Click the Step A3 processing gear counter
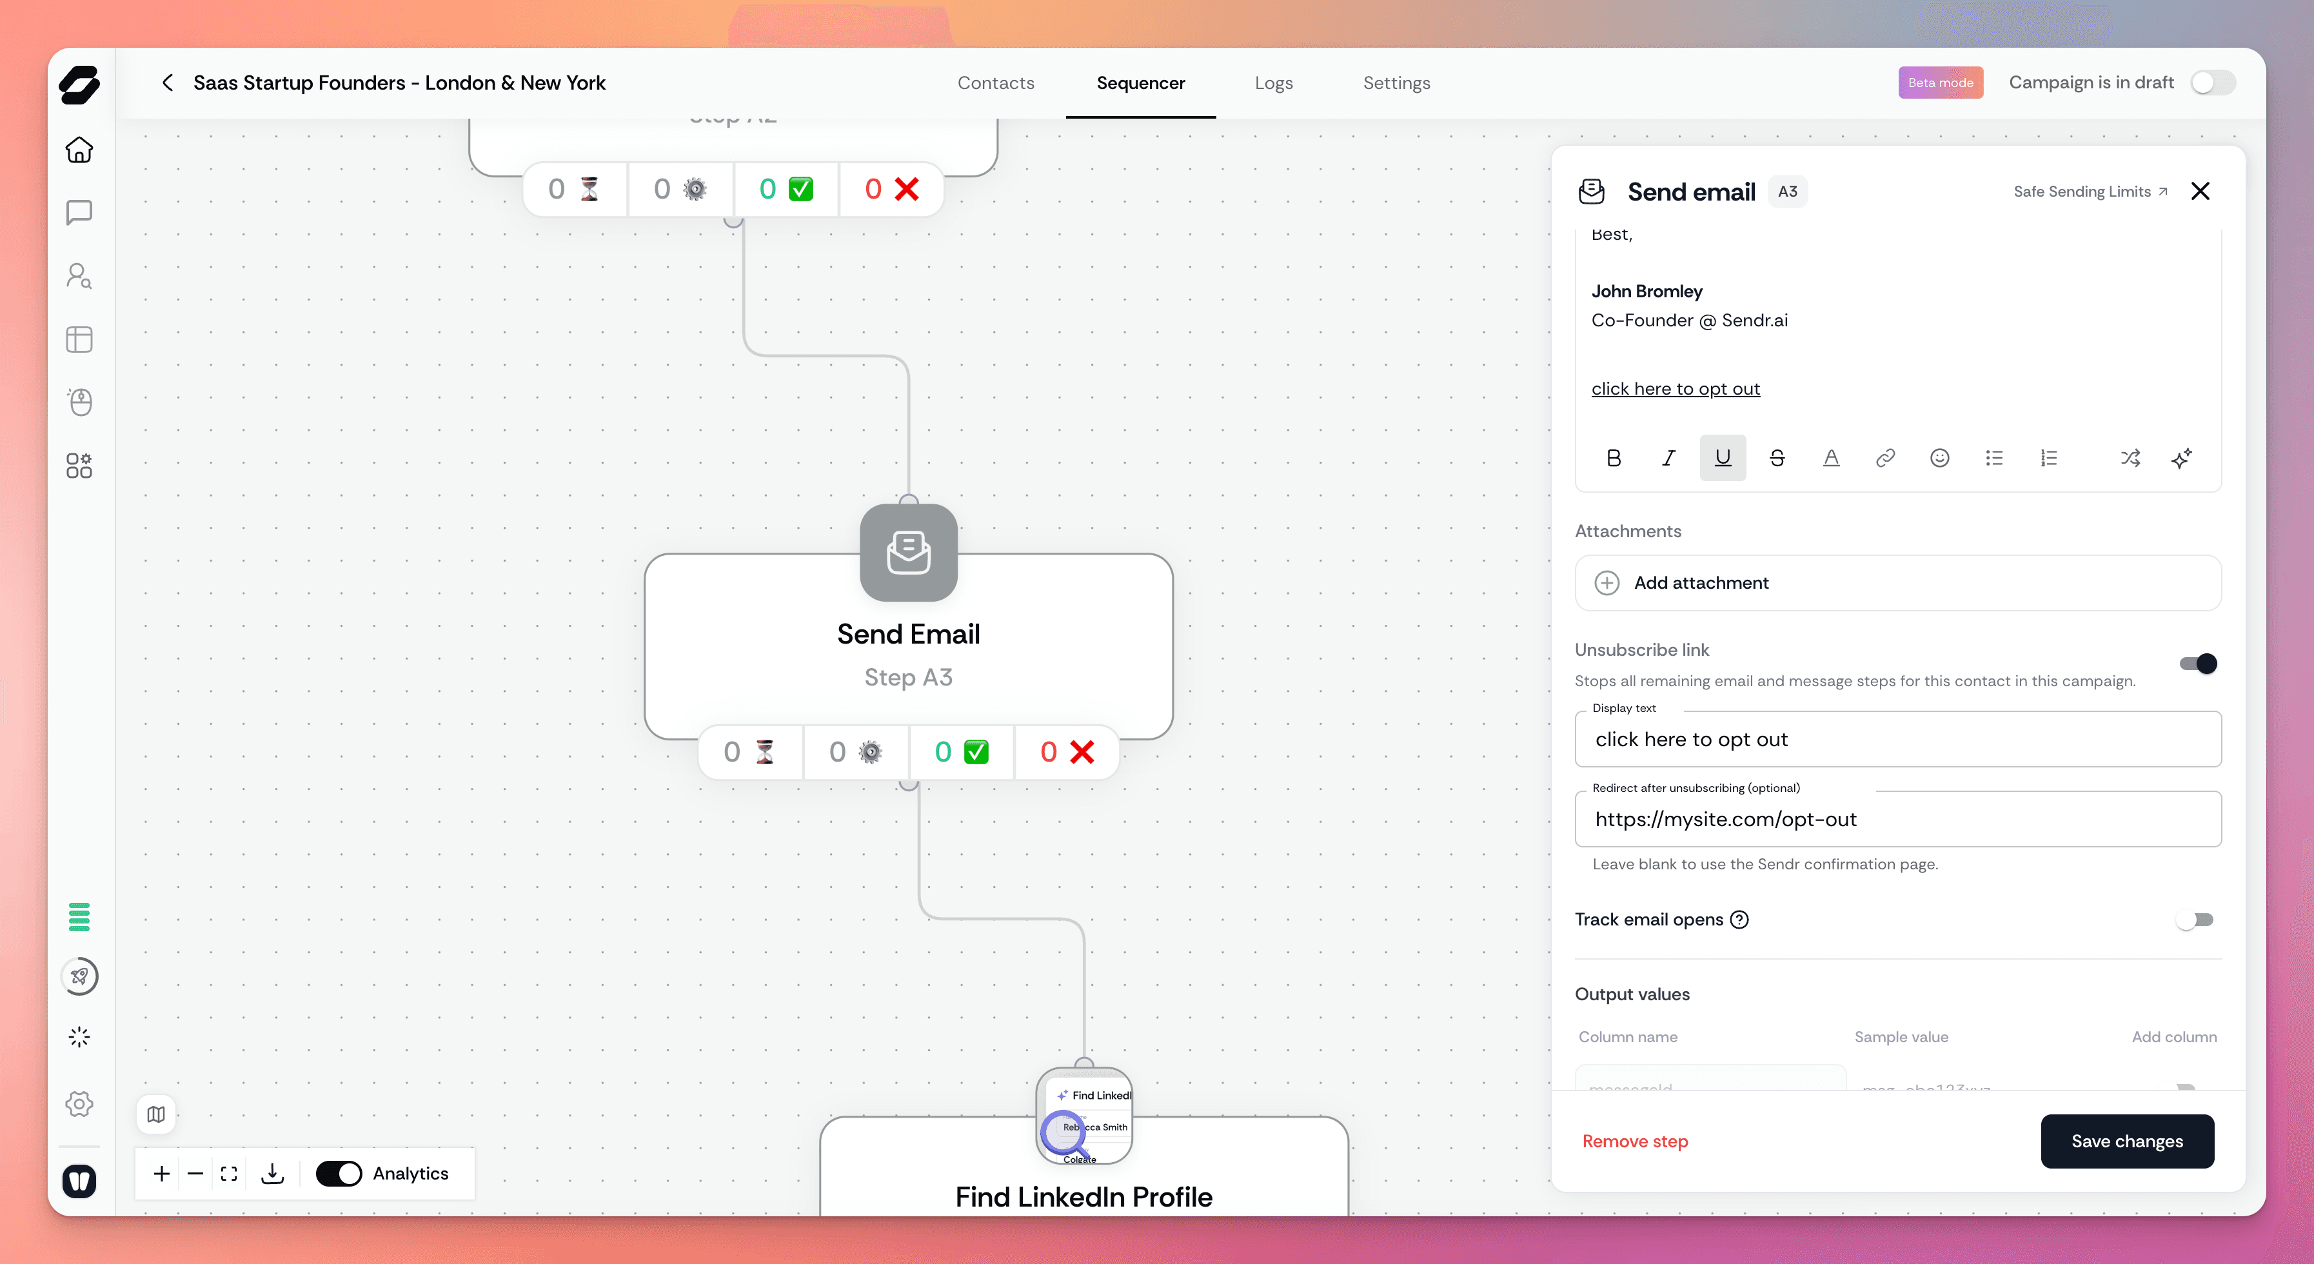2314x1264 pixels. (x=856, y=752)
